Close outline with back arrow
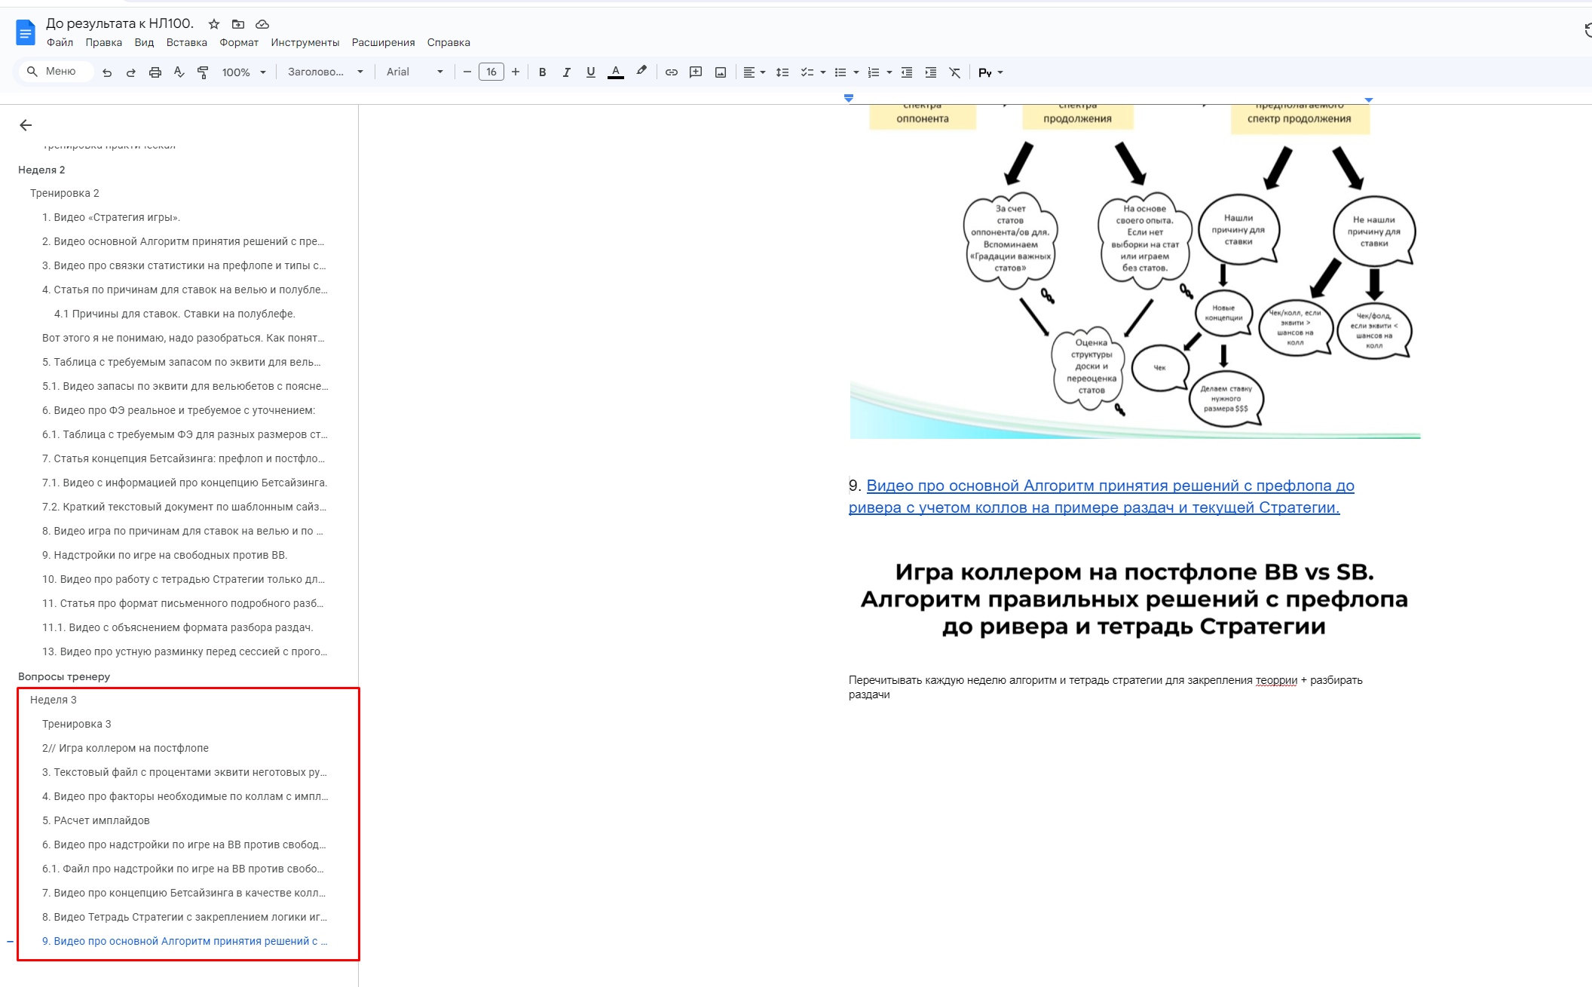 point(26,125)
